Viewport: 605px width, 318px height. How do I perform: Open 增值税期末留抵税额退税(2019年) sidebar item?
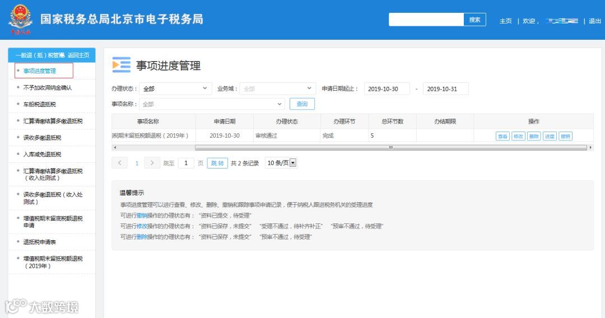(x=53, y=262)
